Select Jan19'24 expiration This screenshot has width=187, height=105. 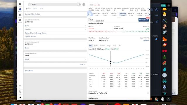pos(105,14)
